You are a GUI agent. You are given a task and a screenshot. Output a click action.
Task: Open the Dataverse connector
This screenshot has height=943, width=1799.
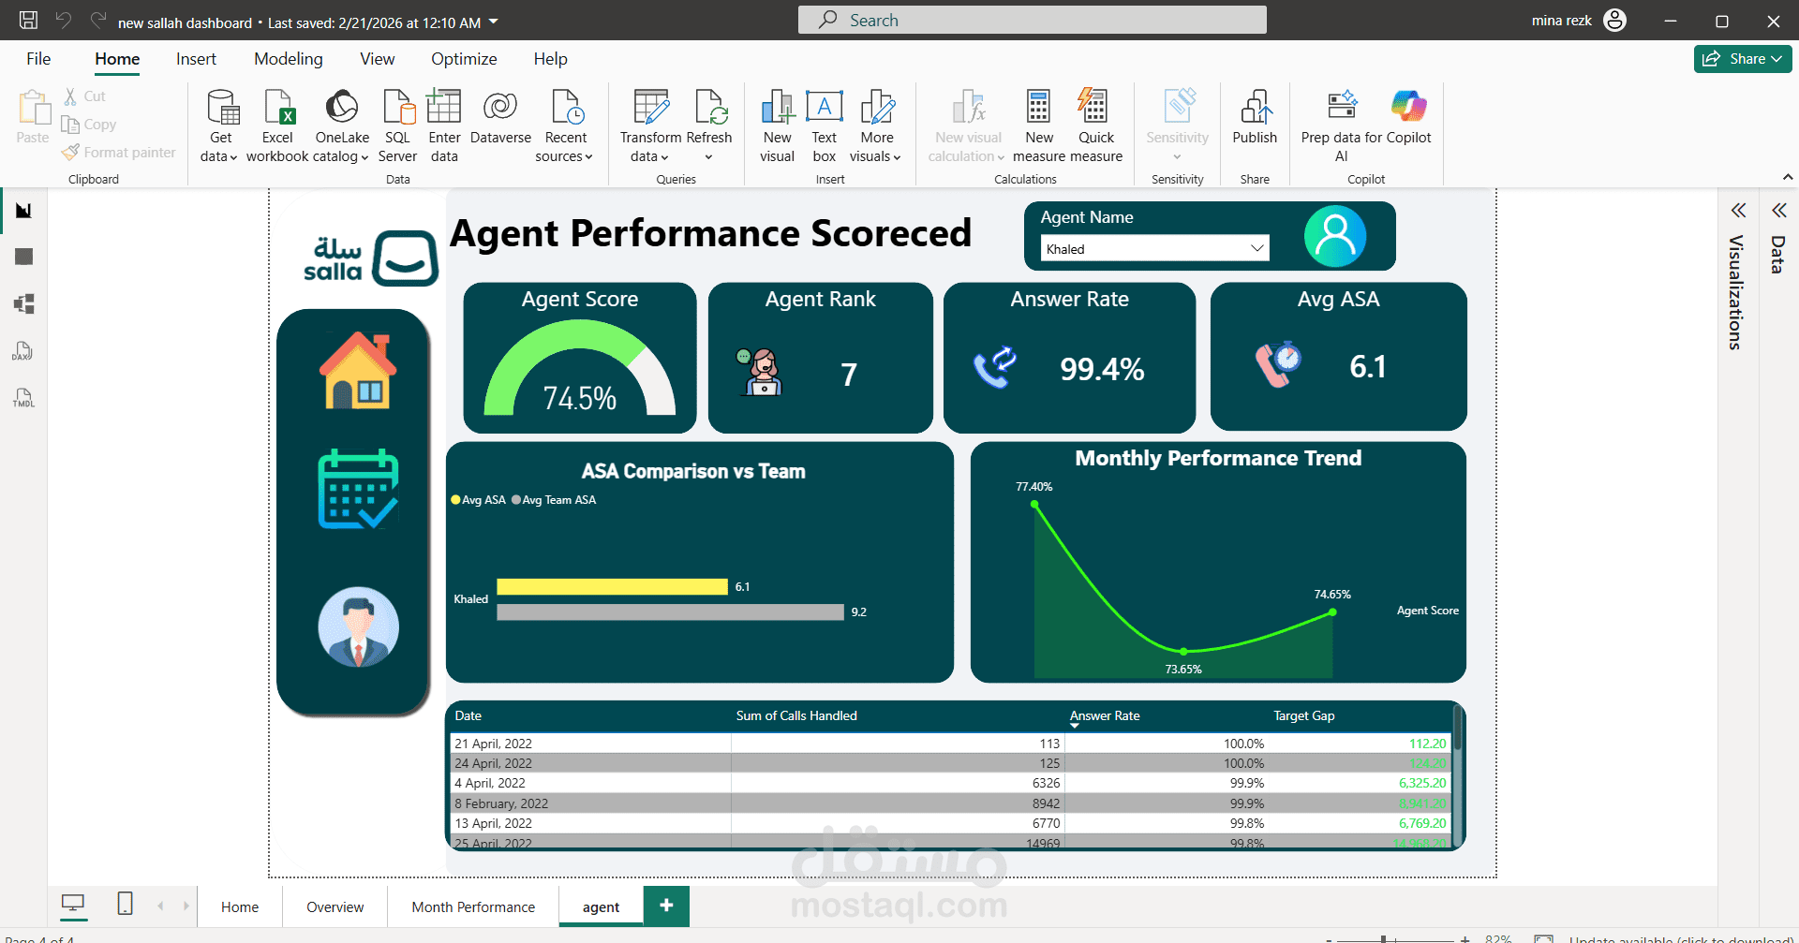500,117
